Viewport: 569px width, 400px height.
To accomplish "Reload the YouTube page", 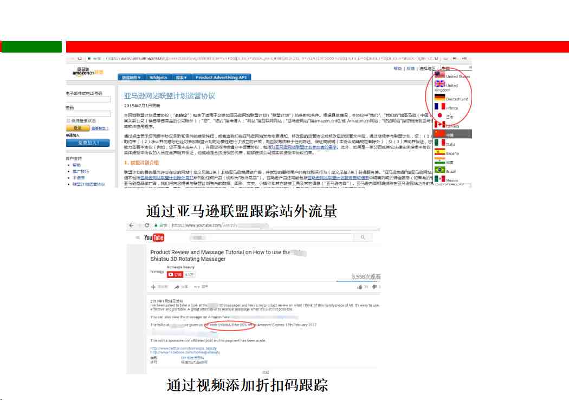I will pos(147,225).
